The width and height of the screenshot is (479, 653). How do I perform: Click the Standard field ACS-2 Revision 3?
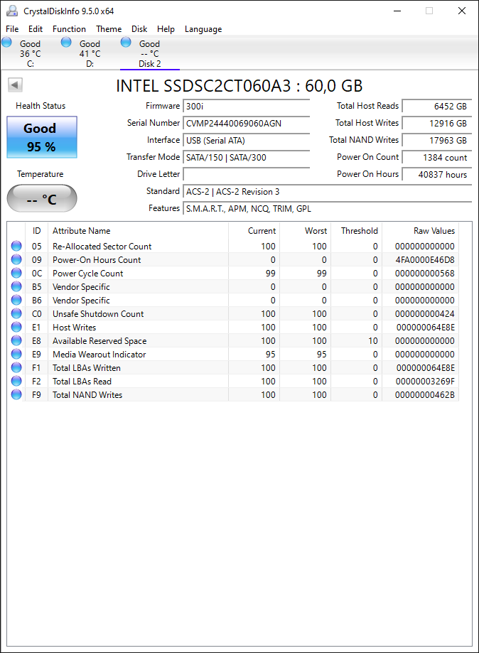click(x=327, y=192)
